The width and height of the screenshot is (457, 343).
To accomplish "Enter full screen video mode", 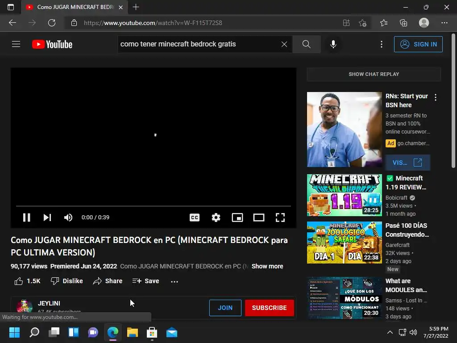I will click(x=280, y=218).
